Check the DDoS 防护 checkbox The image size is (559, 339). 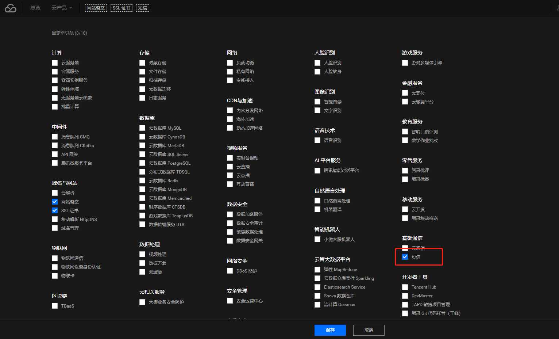[230, 271]
